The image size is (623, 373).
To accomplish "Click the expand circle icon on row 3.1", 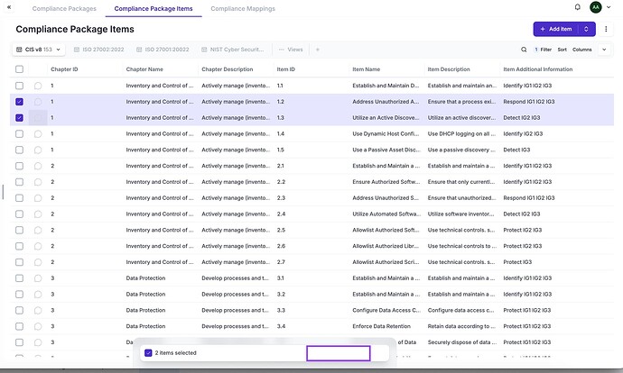I will (38, 278).
